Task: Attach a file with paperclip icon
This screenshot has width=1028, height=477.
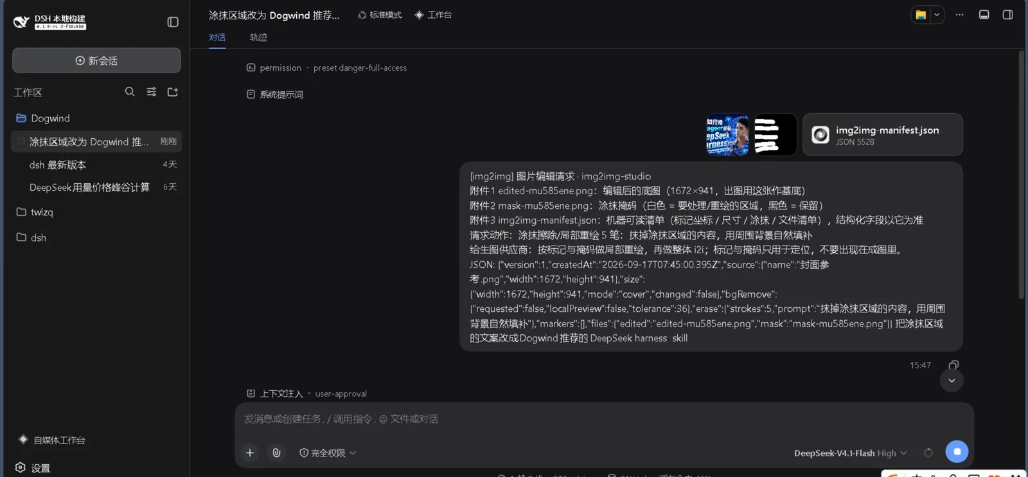Action: click(276, 453)
